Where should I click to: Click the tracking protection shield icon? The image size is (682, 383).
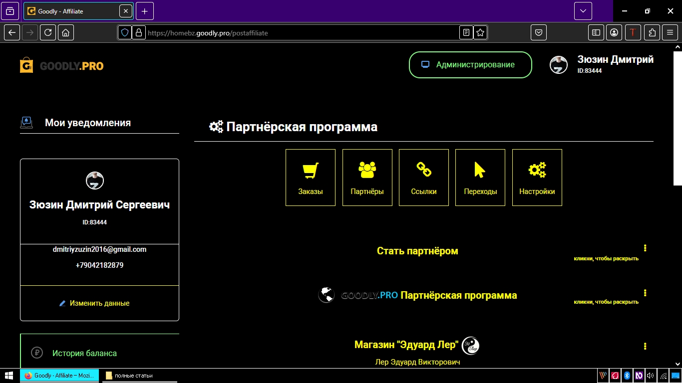(x=125, y=32)
